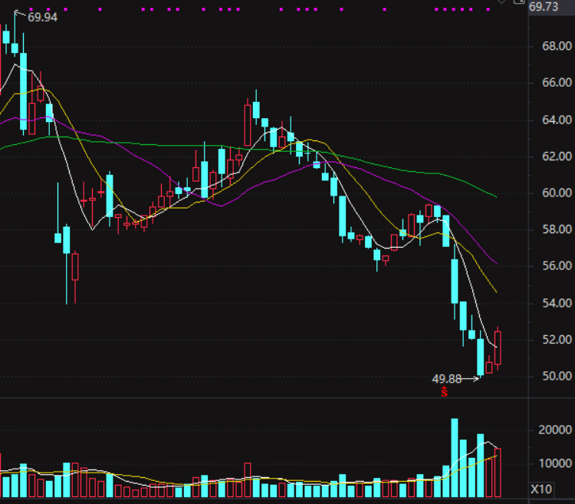Click the 20000 volume axis label
This screenshot has height=504, width=575.
555,430
